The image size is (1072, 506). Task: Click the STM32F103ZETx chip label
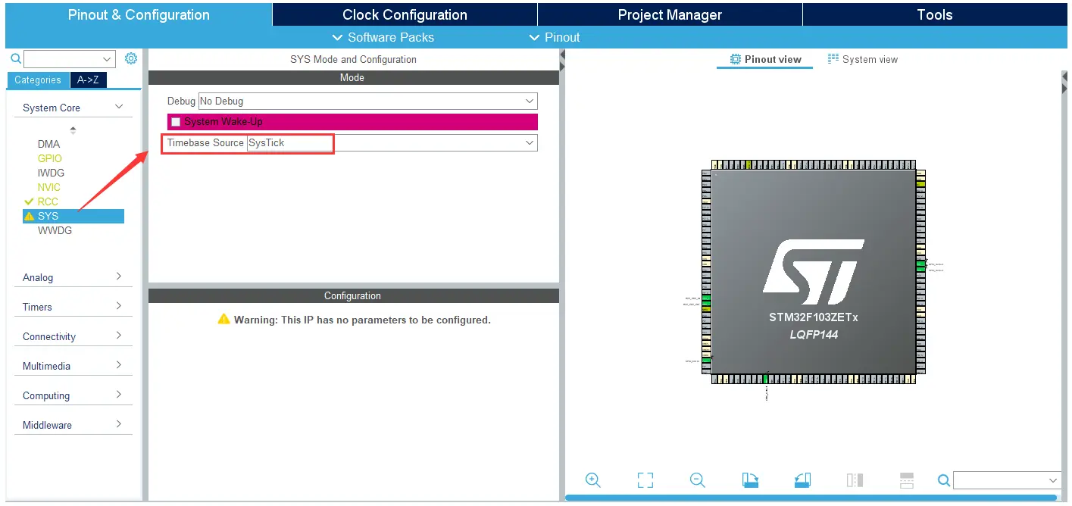(x=813, y=317)
